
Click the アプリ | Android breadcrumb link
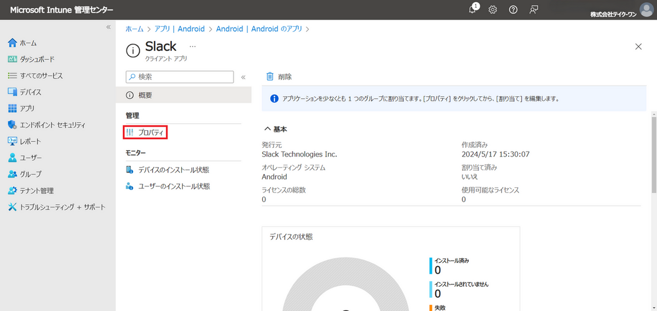180,29
